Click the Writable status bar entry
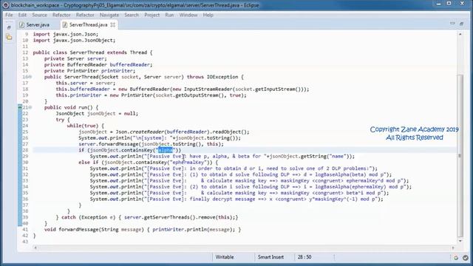The image size is (473, 266). click(x=225, y=257)
